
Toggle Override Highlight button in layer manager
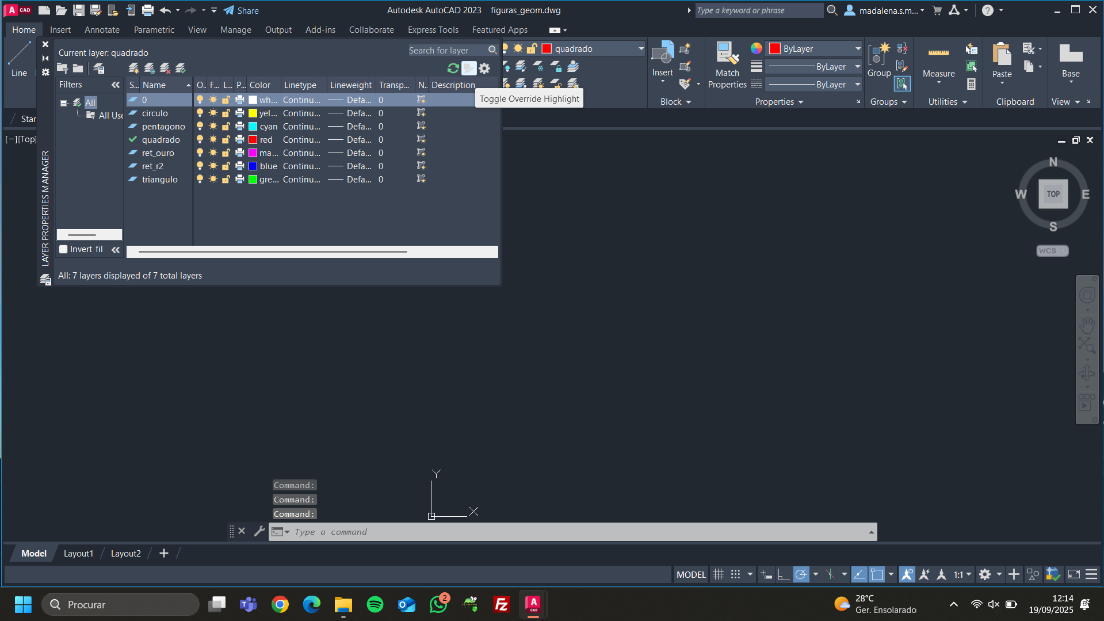click(469, 68)
